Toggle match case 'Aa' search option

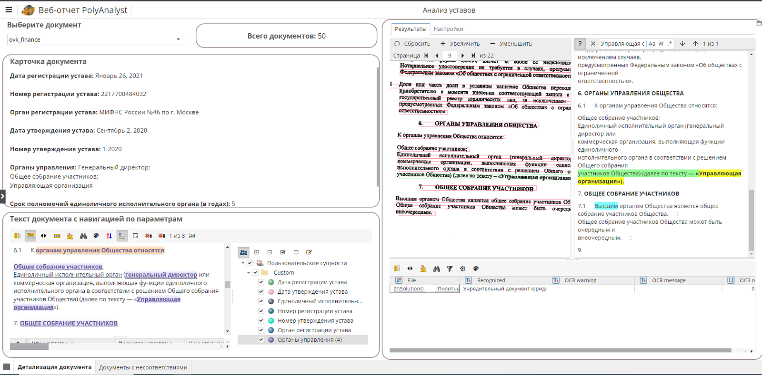coord(652,44)
